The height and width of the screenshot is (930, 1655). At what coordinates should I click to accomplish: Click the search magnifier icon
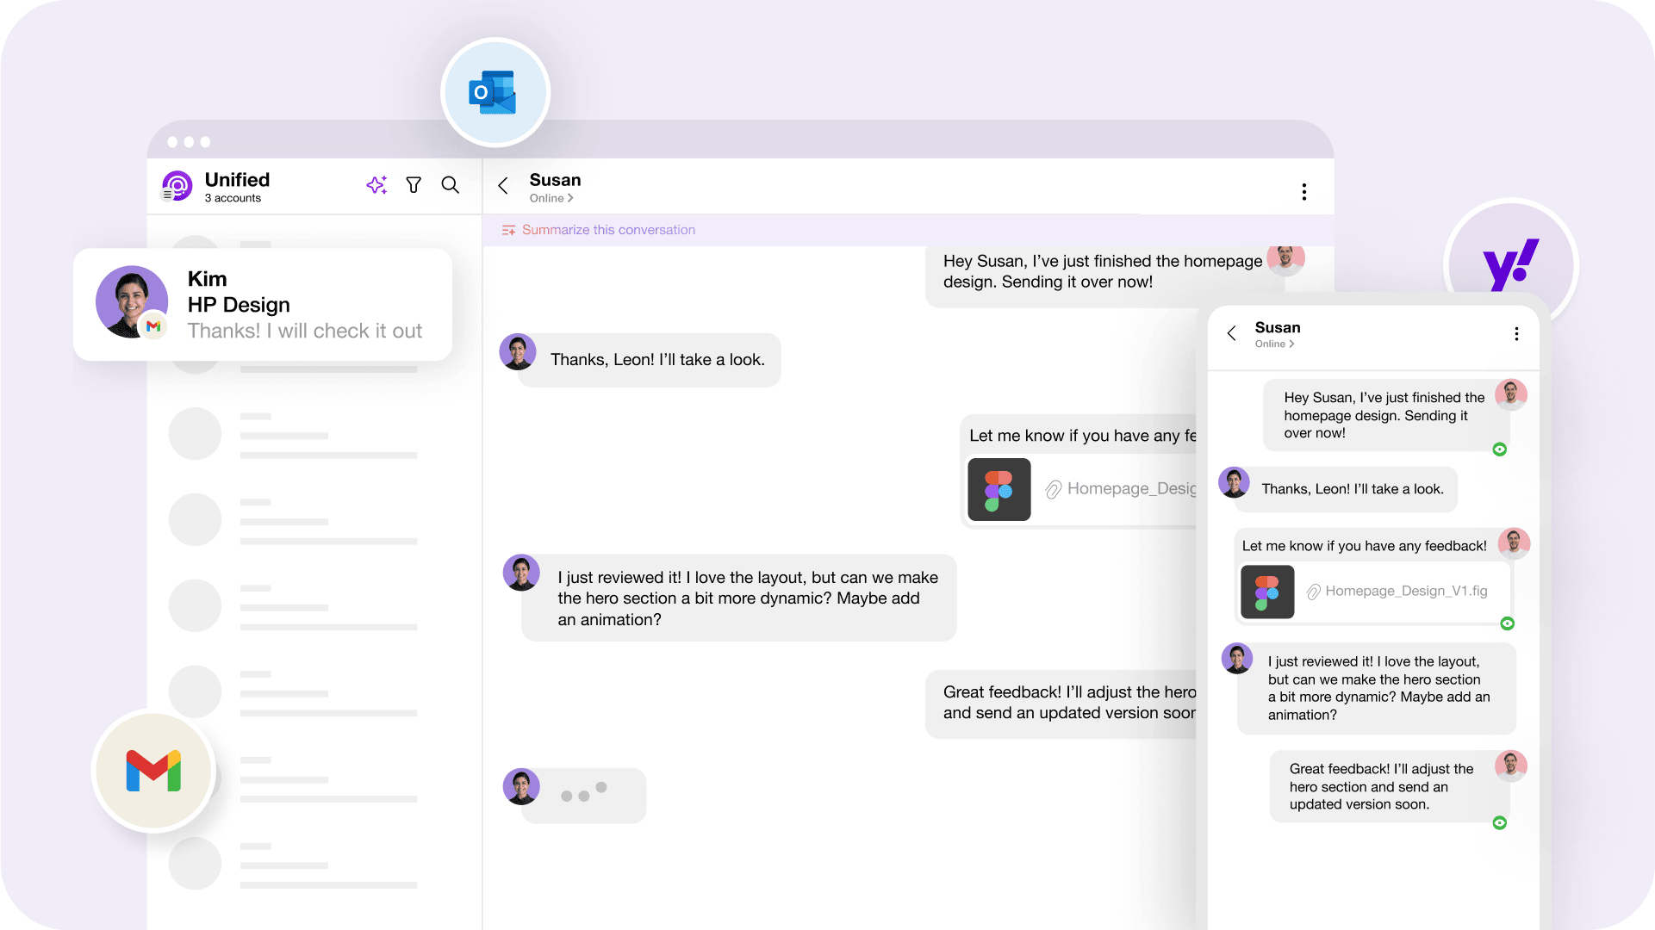[x=450, y=185]
